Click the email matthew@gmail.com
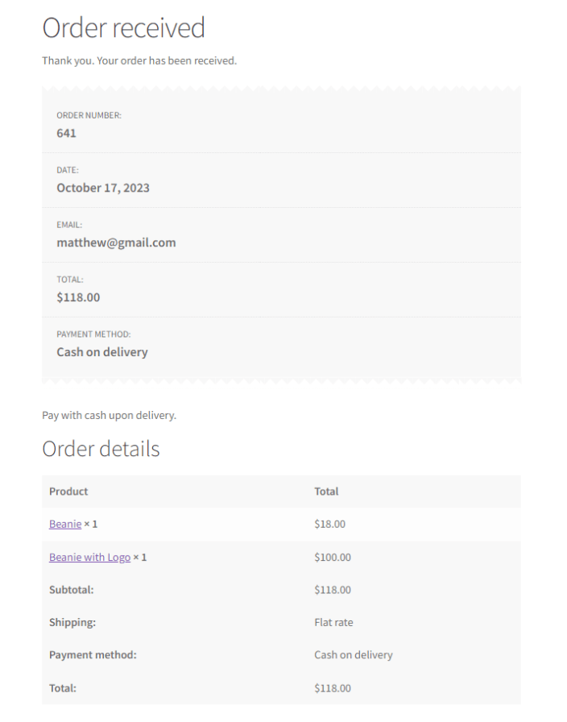 pyautogui.click(x=116, y=243)
